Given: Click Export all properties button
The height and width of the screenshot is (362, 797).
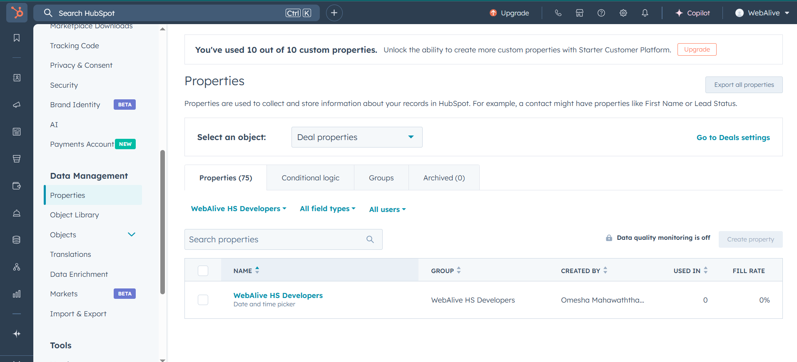Looking at the screenshot, I should click(744, 85).
